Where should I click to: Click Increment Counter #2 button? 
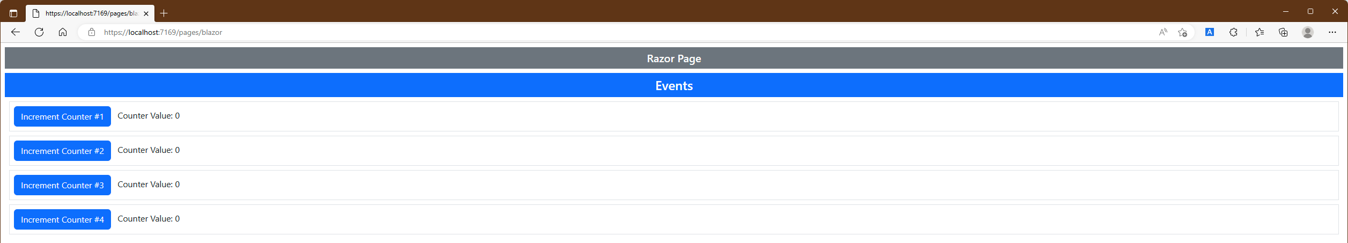pos(62,151)
